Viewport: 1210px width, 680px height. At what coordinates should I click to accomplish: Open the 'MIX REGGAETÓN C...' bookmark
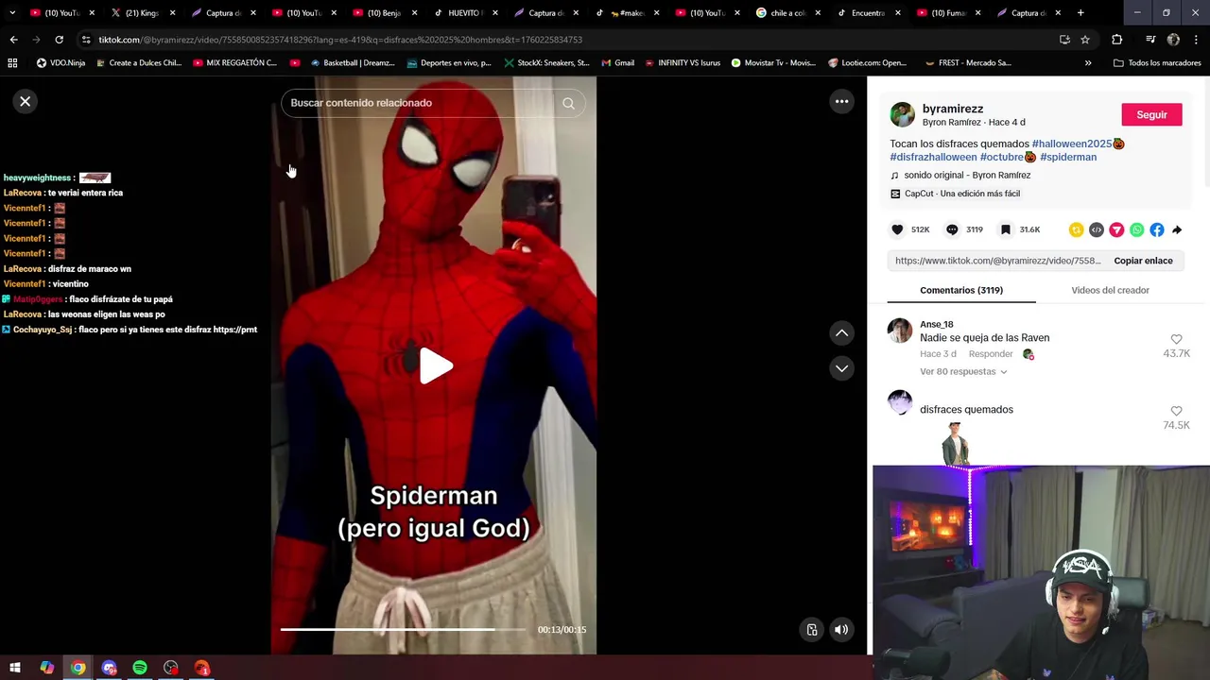point(234,63)
